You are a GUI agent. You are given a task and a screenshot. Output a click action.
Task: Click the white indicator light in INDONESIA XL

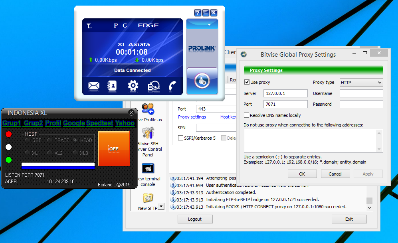9,147
